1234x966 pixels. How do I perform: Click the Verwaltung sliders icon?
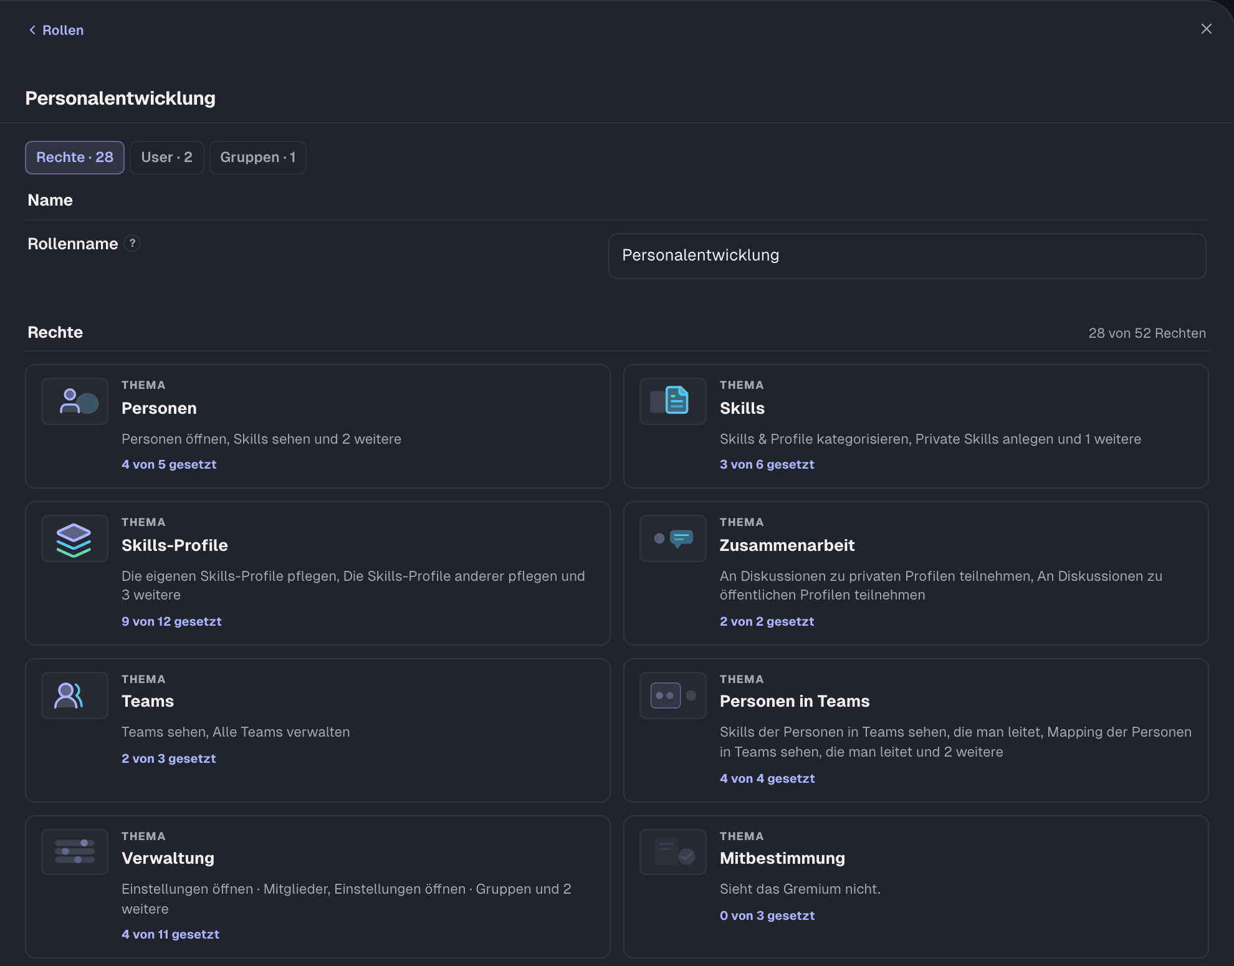point(75,852)
